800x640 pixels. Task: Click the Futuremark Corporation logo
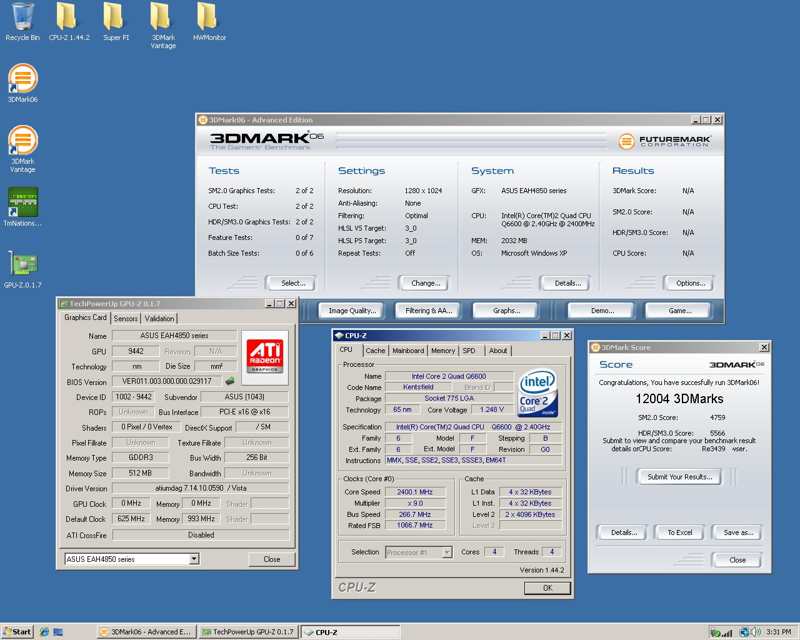coord(665,141)
